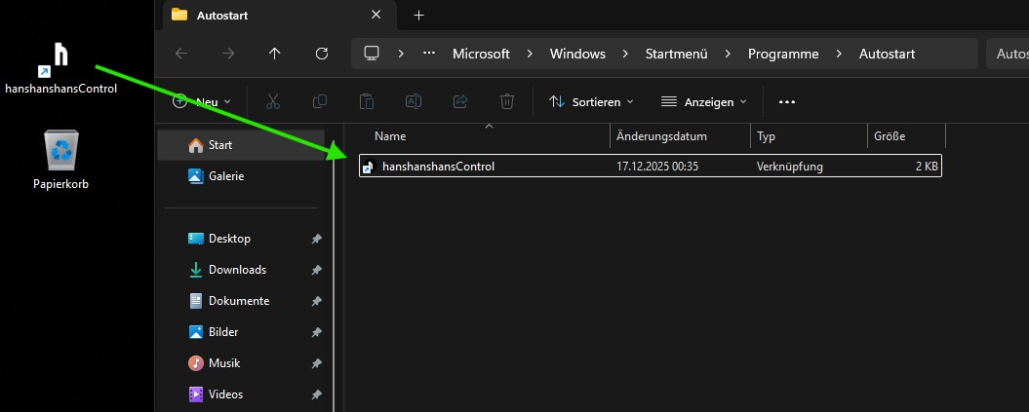Screen dimensions: 1029x412
Task: Expand the Sortieren dropdown
Action: (591, 101)
